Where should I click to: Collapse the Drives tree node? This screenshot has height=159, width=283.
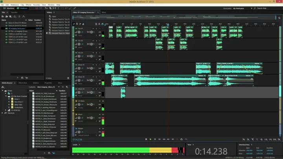[3, 91]
